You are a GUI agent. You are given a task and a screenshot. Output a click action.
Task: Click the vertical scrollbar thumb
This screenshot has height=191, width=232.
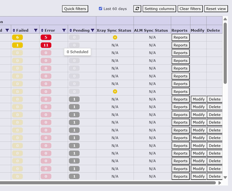(x=225, y=53)
